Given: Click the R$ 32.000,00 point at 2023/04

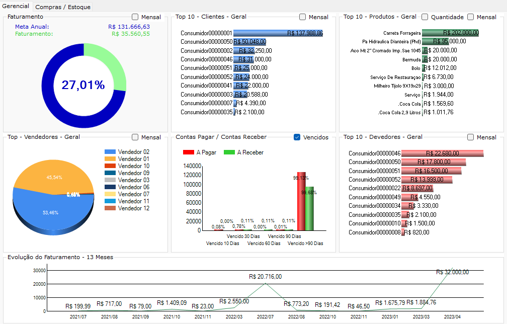Looking at the screenshot, I should (x=452, y=272).
